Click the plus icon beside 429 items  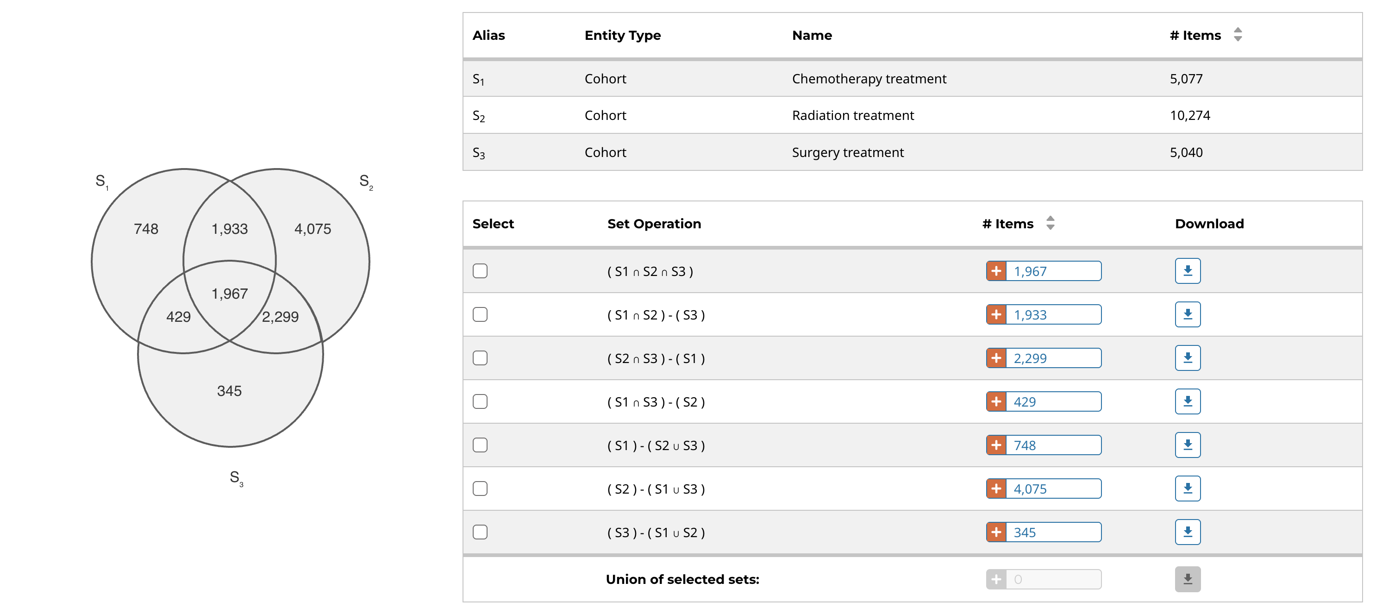tap(996, 401)
